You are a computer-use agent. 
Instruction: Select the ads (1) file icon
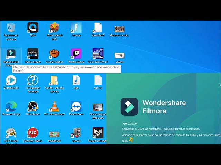pyautogui.click(x=98, y=82)
